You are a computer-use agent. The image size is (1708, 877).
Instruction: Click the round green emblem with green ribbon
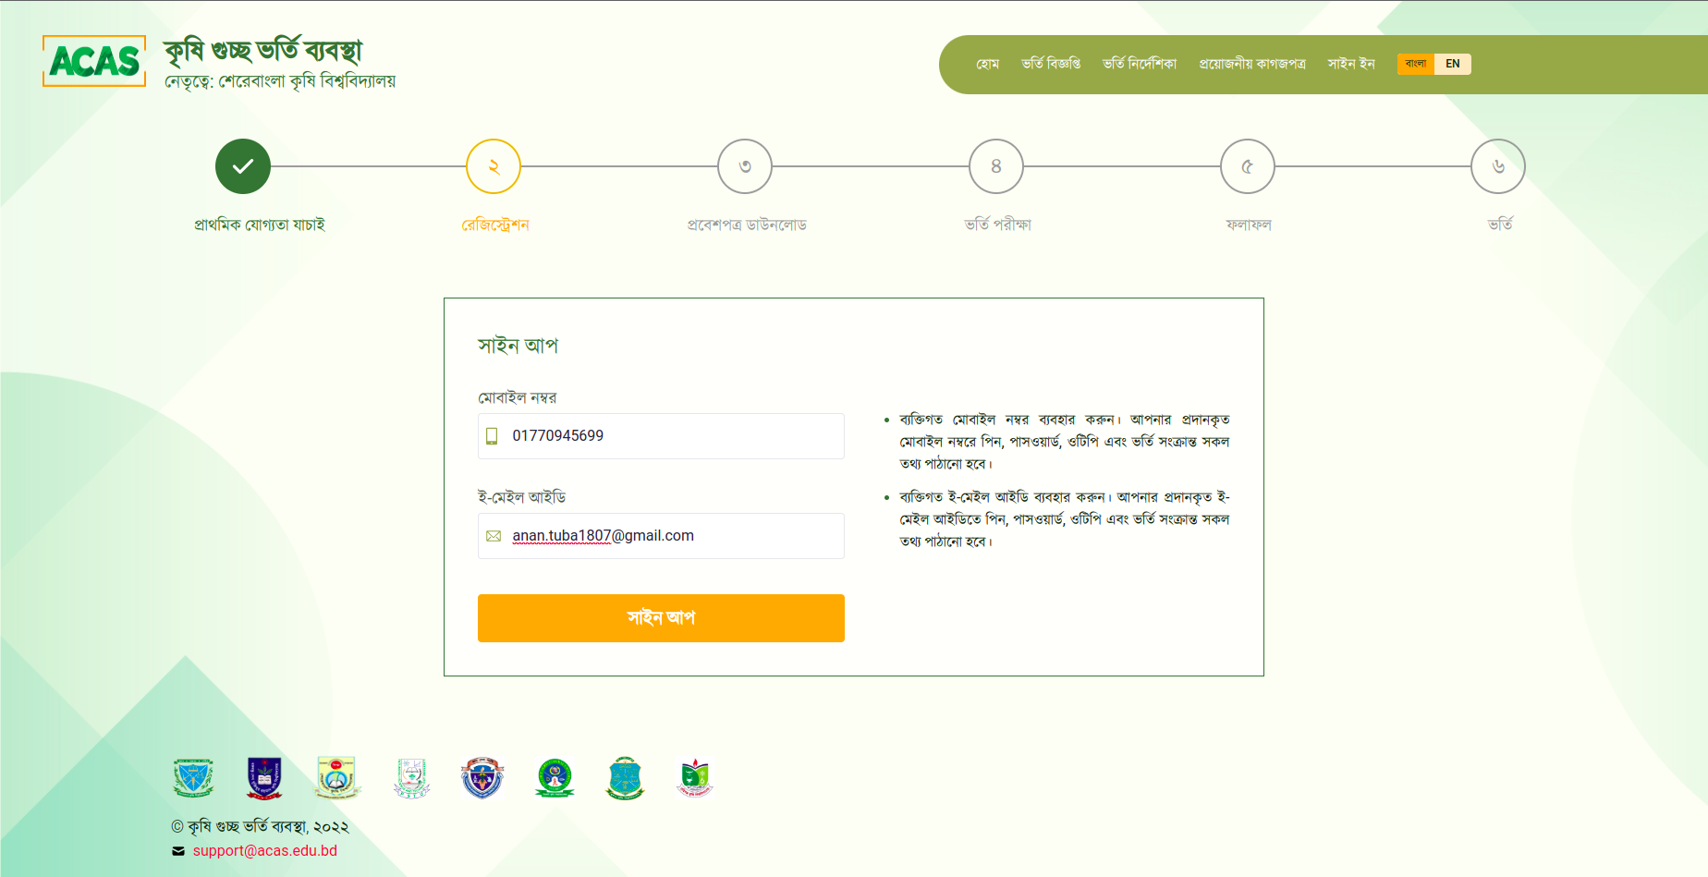[555, 778]
